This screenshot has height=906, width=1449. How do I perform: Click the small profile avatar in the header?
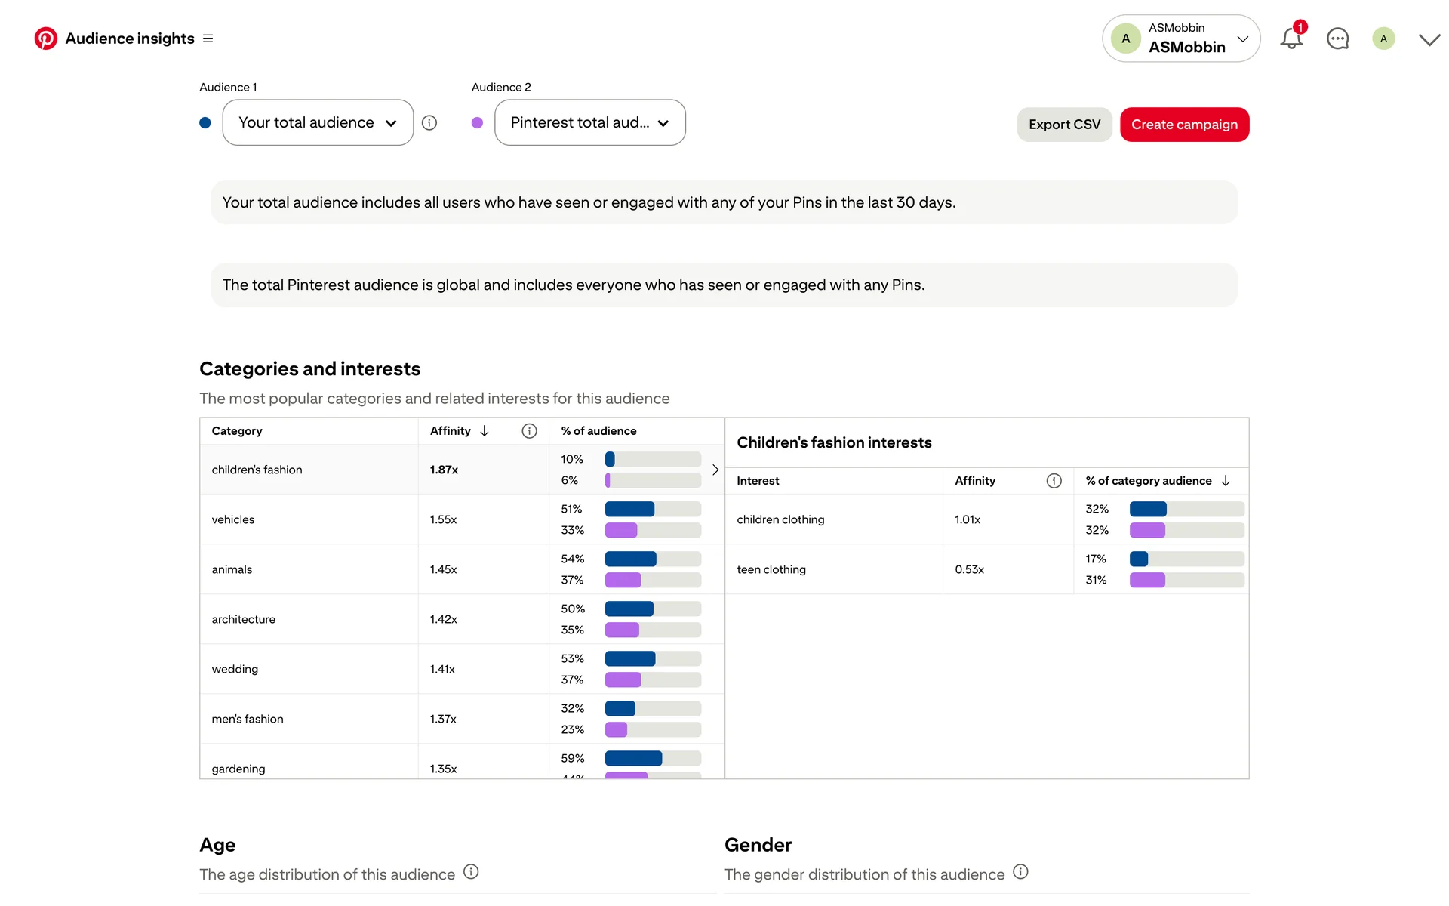pos(1383,39)
